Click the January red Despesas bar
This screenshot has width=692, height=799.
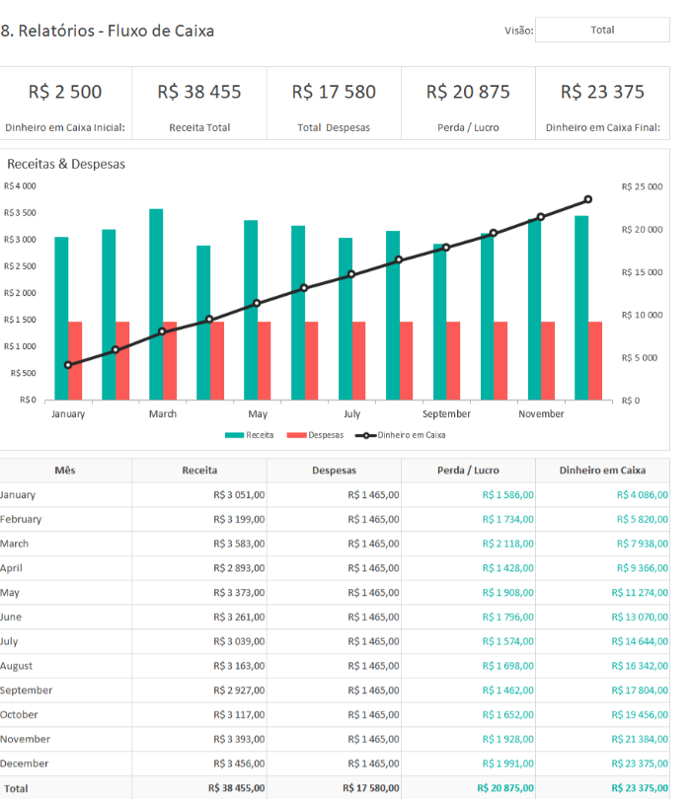click(75, 360)
